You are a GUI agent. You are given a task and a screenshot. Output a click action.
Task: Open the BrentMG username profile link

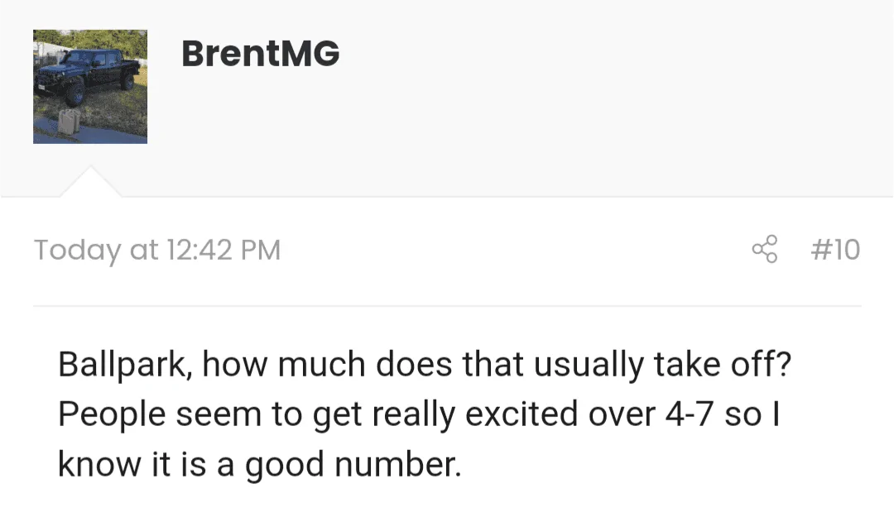261,54
